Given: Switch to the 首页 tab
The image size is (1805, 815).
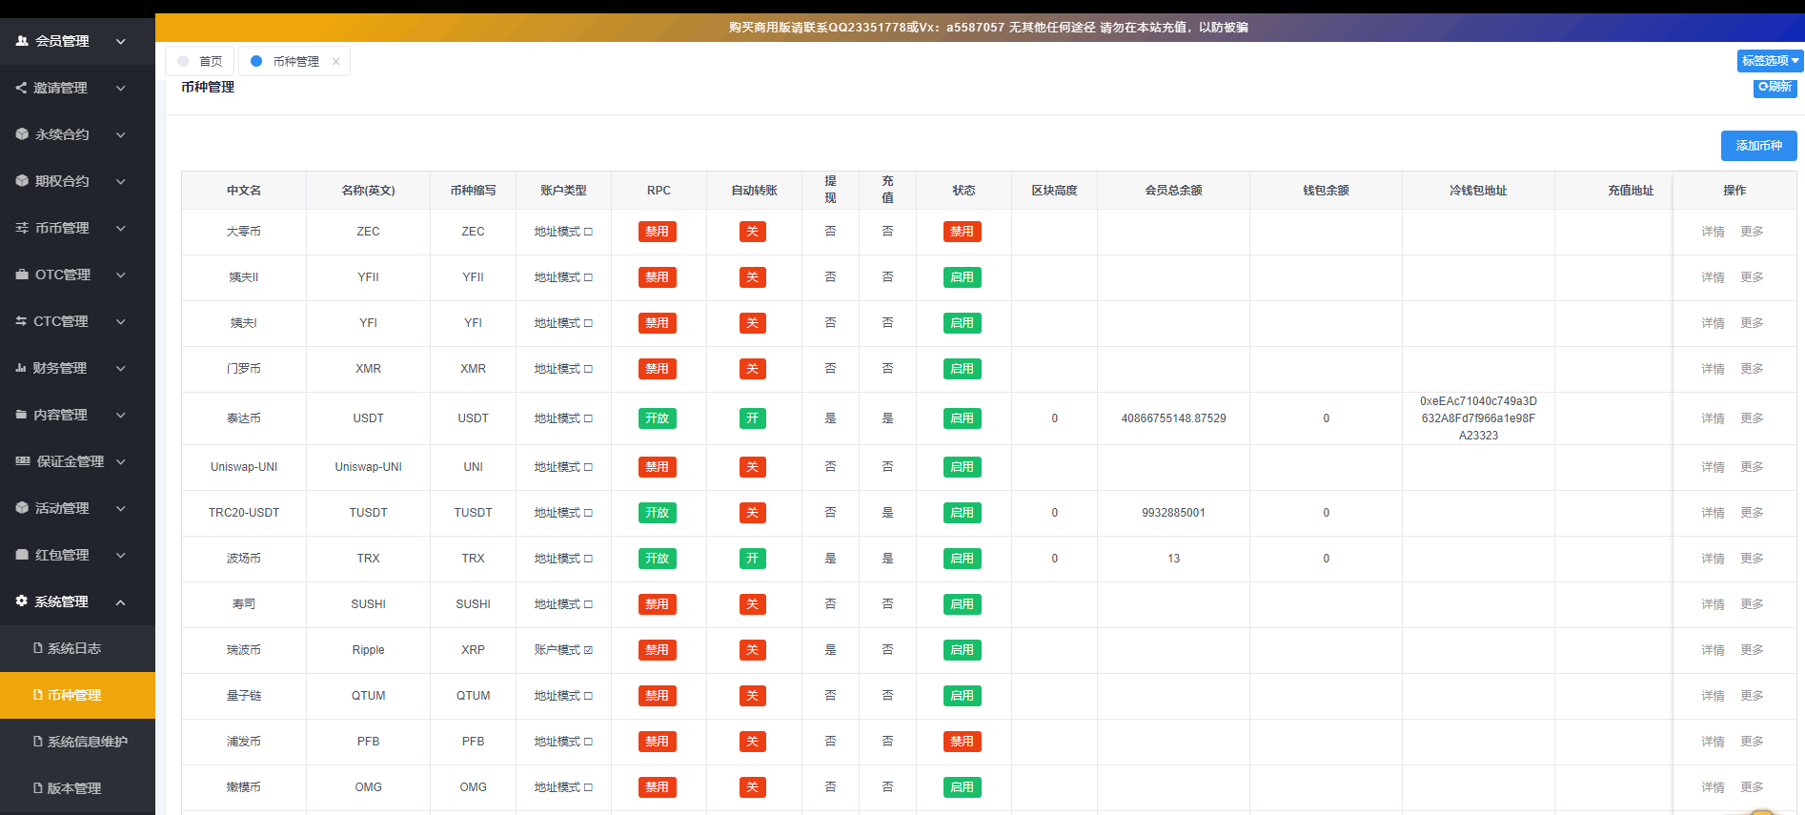Looking at the screenshot, I should click(x=201, y=61).
